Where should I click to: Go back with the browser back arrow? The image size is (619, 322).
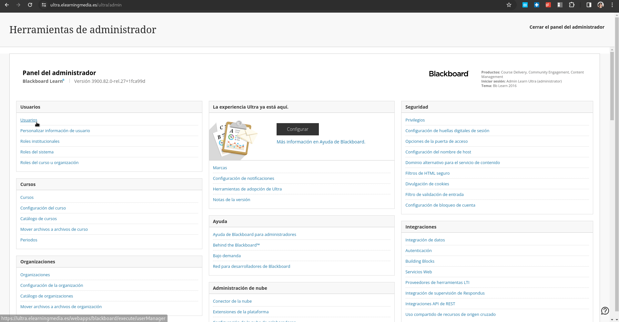pyautogui.click(x=7, y=5)
